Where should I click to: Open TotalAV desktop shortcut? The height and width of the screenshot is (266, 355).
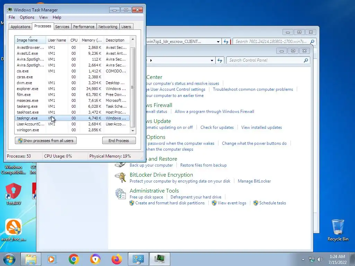(14, 194)
